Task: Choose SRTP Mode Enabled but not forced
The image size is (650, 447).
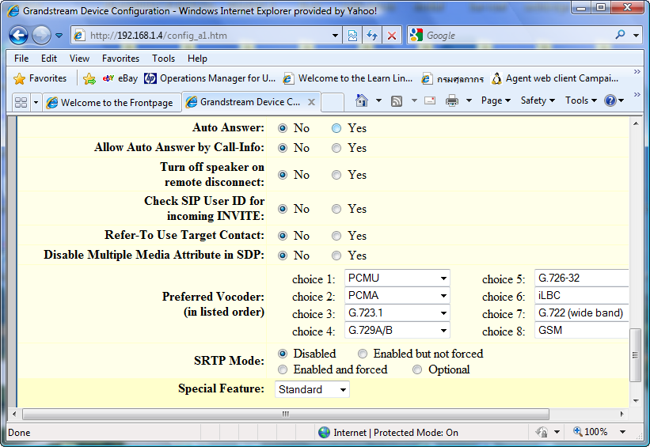Action: click(x=363, y=354)
